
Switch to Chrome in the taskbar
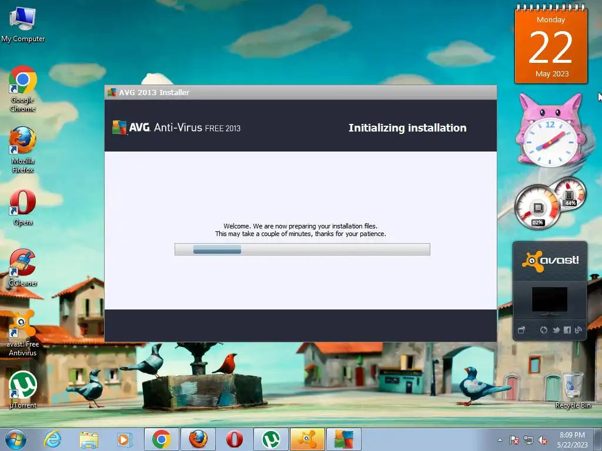coord(161,439)
